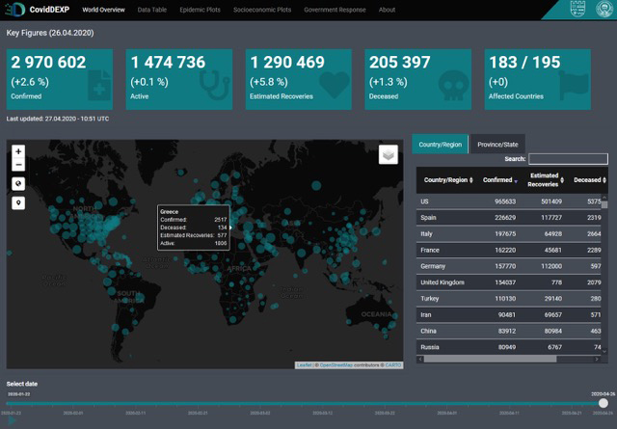Zoom in on the world map
This screenshot has height=429, width=617.
pyautogui.click(x=18, y=151)
